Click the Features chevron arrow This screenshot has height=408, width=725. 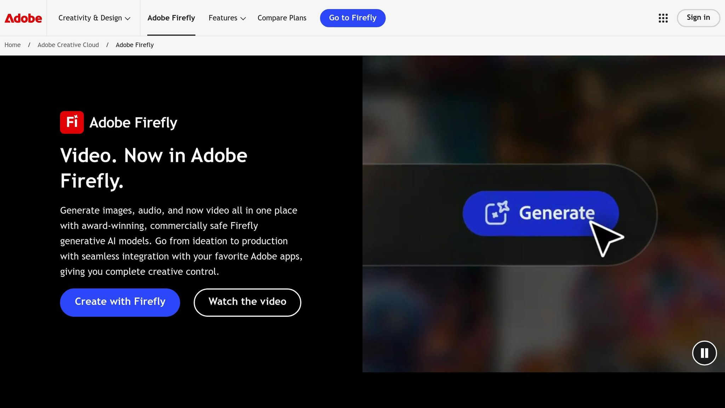click(x=243, y=19)
